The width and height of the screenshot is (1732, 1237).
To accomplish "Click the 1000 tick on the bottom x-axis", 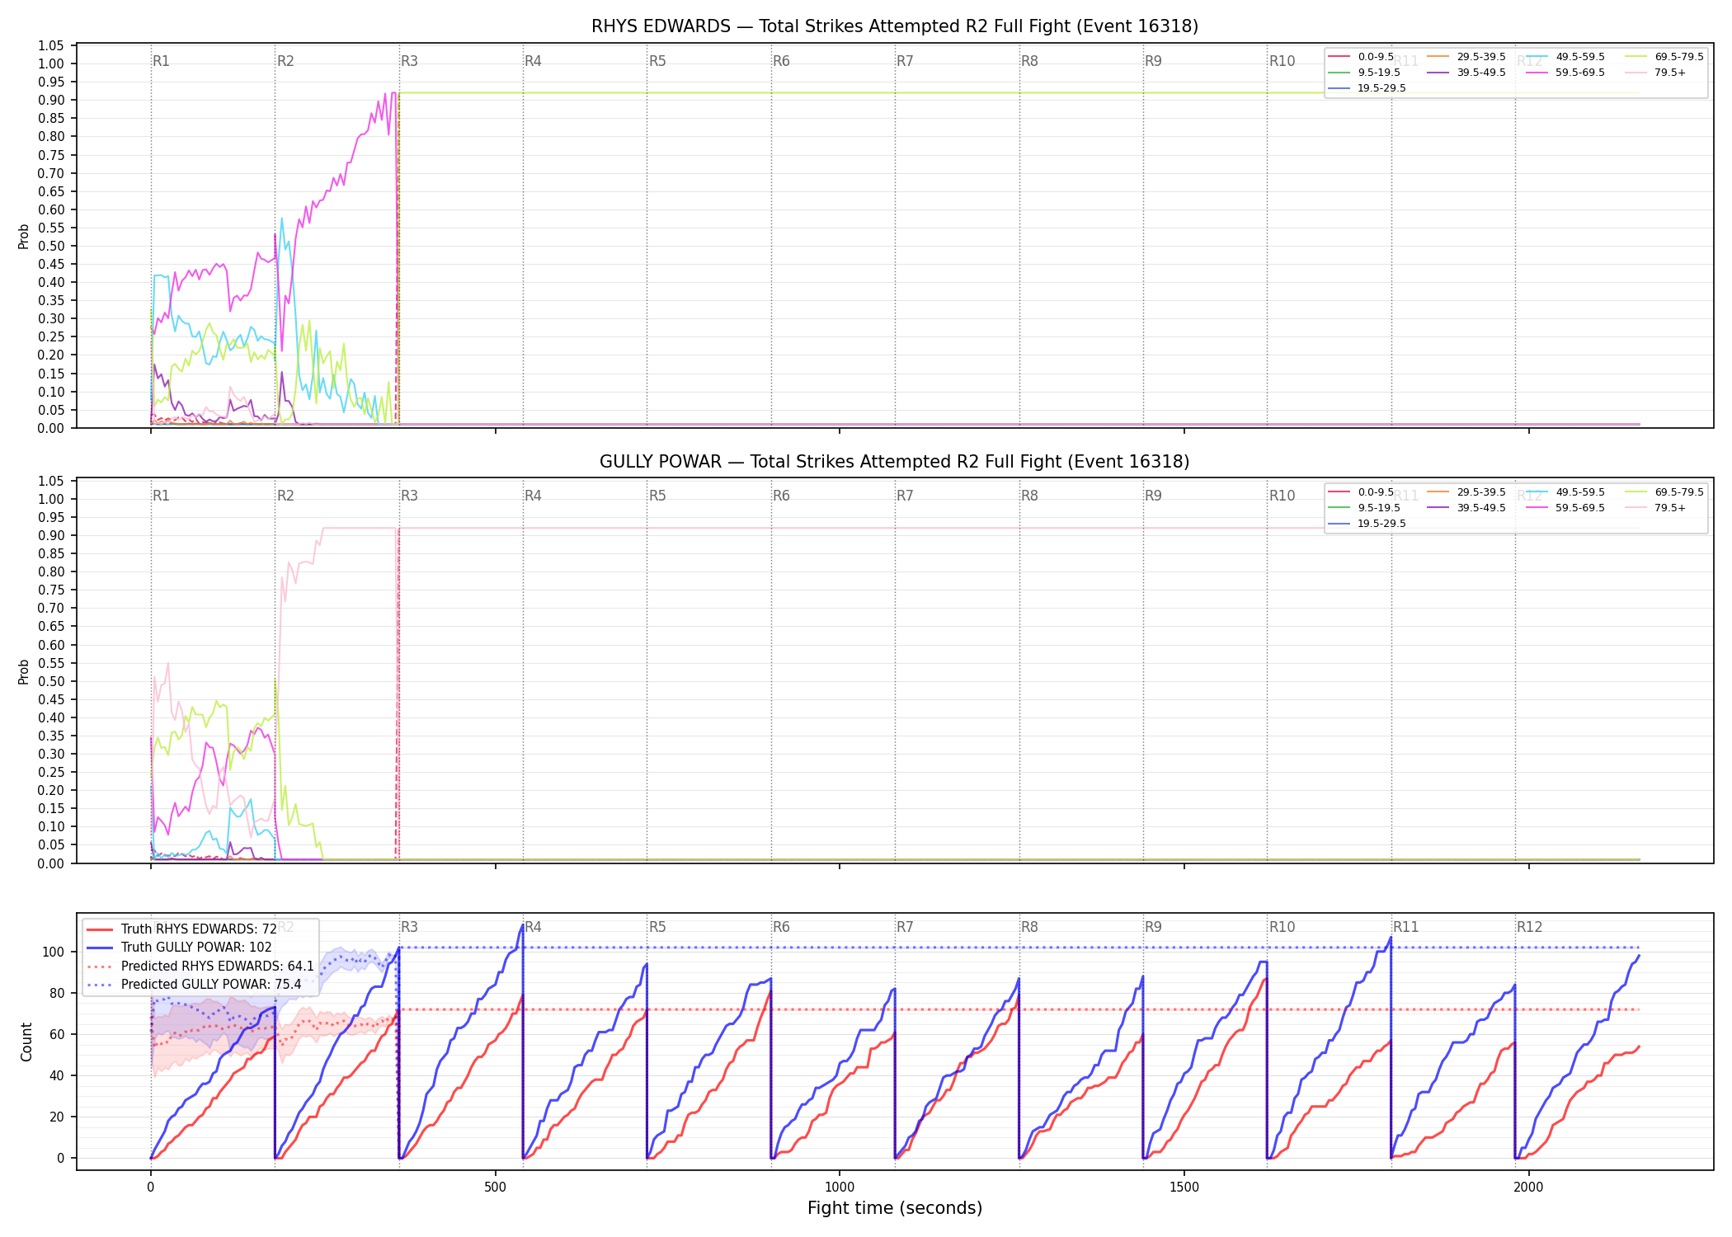I will [840, 1188].
